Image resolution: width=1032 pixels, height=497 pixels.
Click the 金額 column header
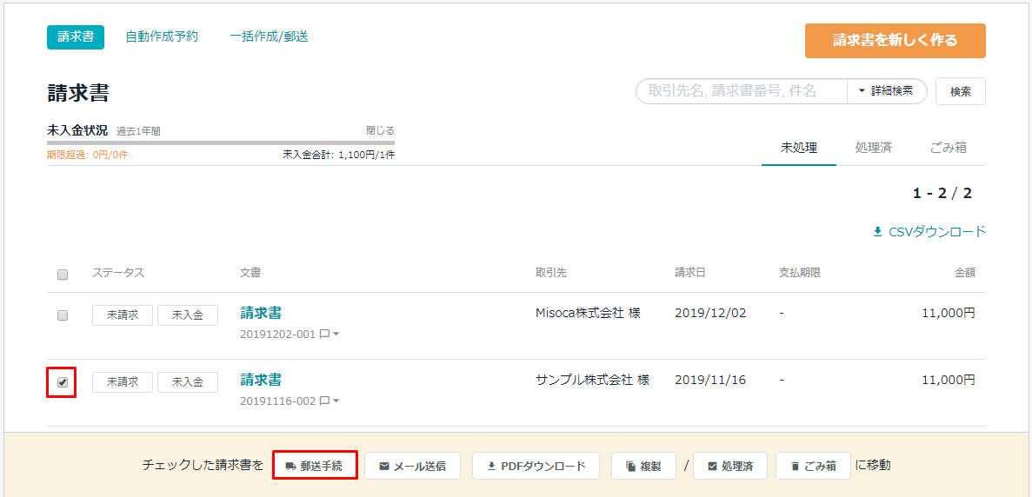pyautogui.click(x=965, y=274)
